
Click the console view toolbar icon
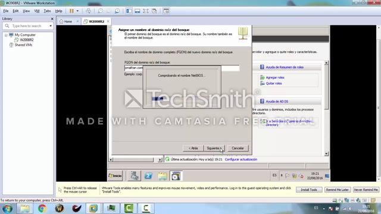pos(166,11)
